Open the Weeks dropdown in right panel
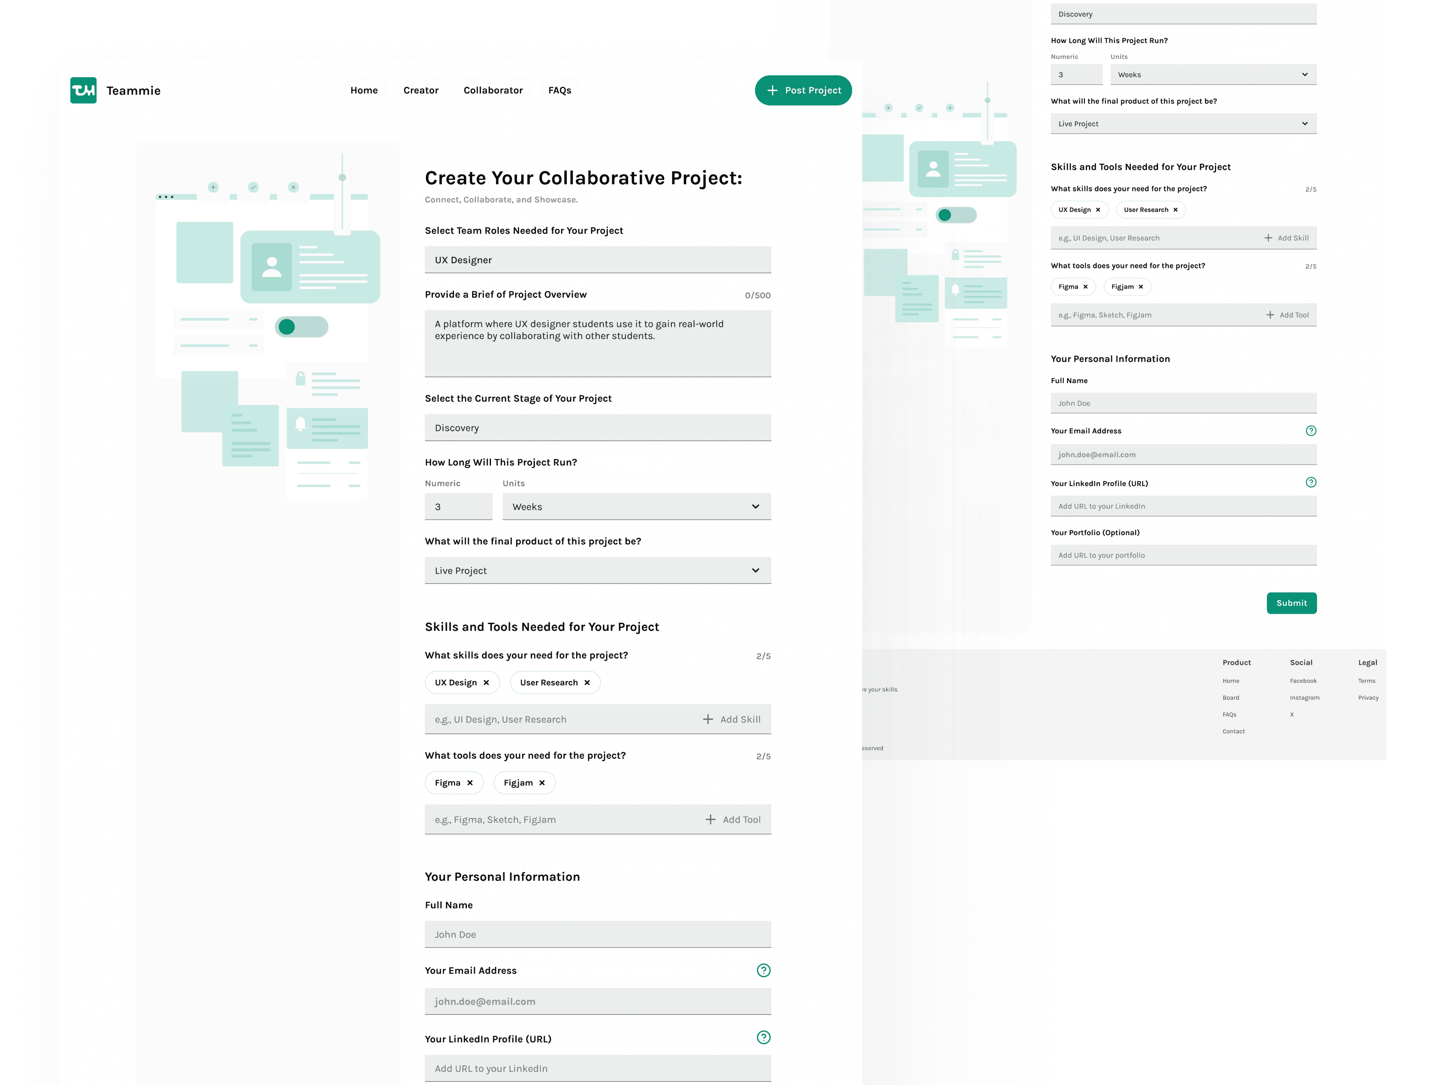Screen dimensions: 1447x1085 (x=1213, y=75)
